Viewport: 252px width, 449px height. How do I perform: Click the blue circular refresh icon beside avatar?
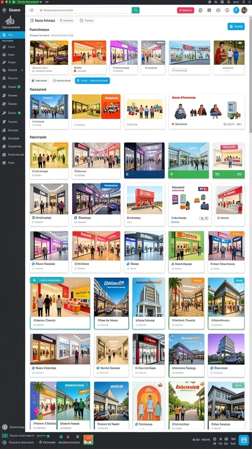click(x=236, y=11)
